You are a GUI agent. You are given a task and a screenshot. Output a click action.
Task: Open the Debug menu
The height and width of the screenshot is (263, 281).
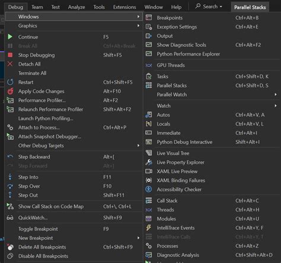pos(15,7)
